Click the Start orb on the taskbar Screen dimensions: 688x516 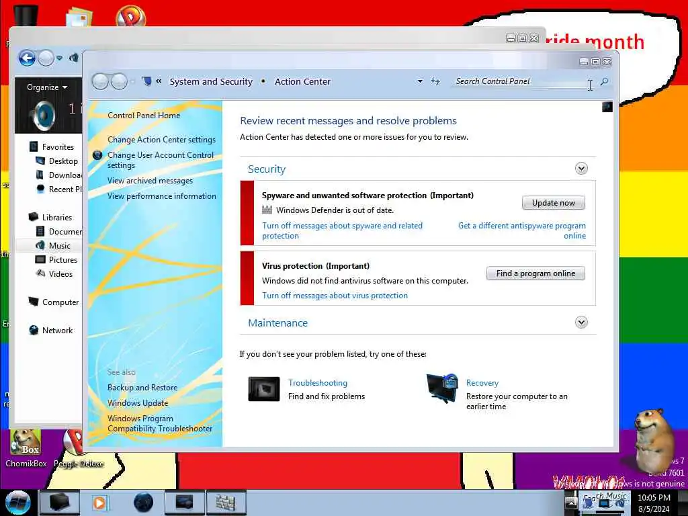coord(17,503)
